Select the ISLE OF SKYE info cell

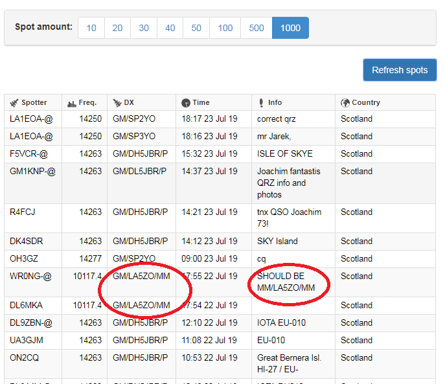(284, 154)
